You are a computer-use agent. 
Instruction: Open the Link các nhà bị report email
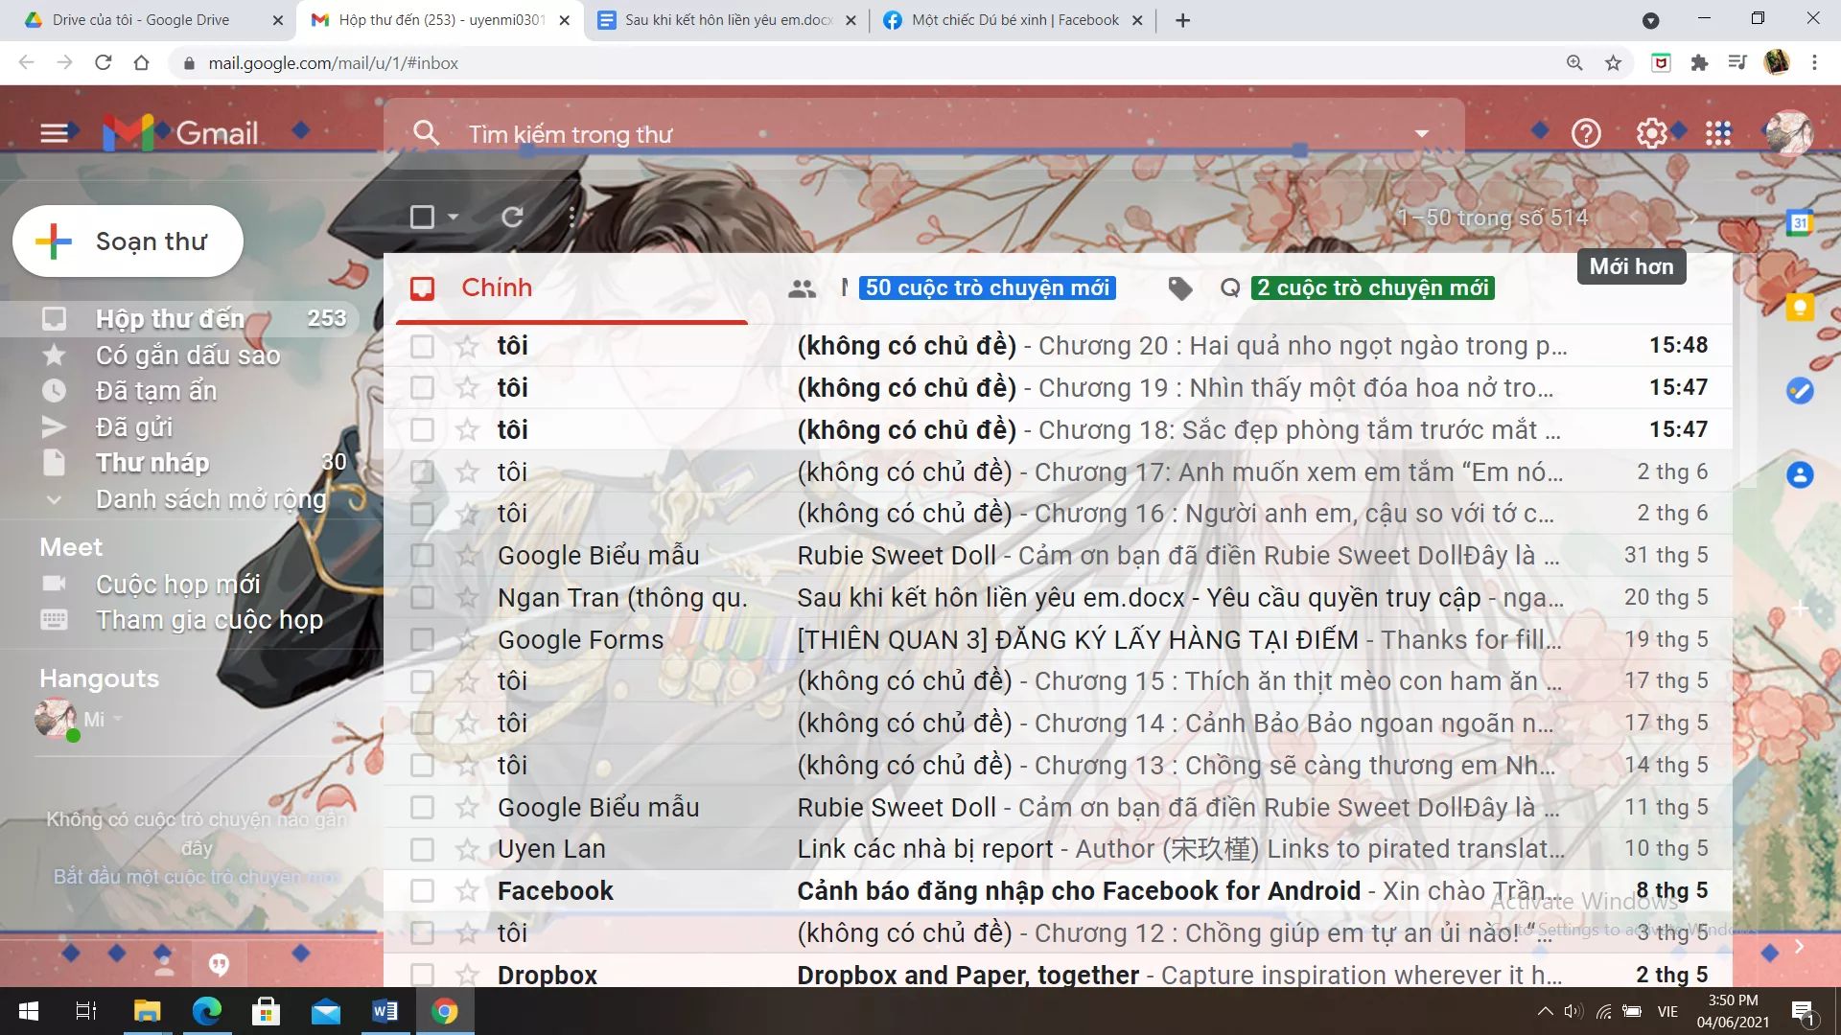click(1058, 849)
